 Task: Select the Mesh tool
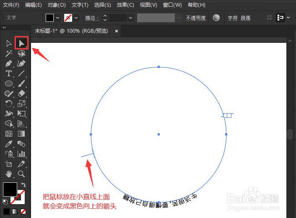(9, 134)
